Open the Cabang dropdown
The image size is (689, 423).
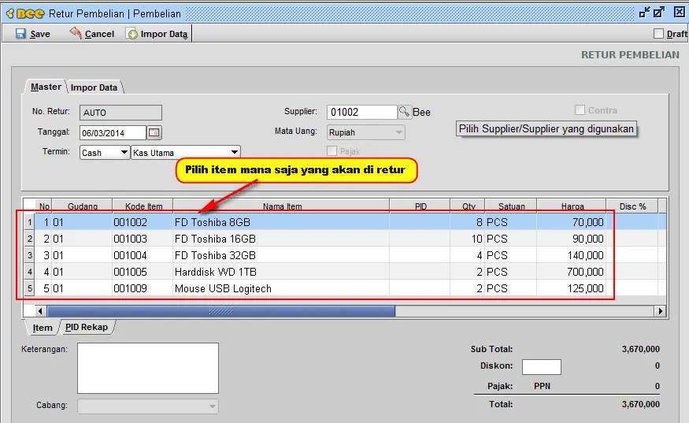click(x=148, y=406)
